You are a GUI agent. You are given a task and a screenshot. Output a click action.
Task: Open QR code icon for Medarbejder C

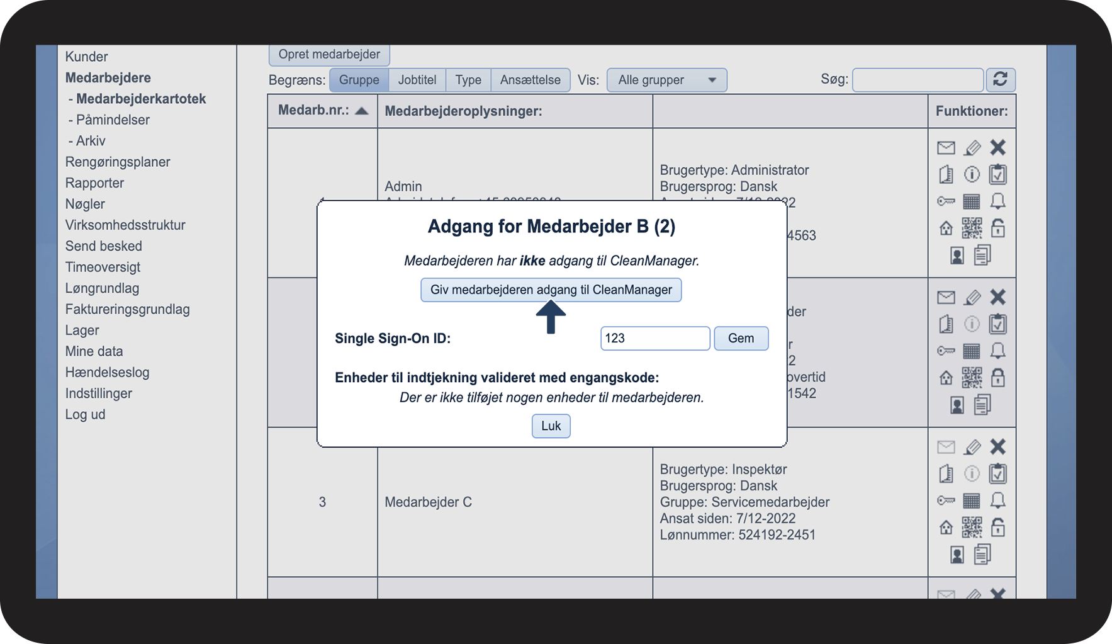[x=972, y=527]
